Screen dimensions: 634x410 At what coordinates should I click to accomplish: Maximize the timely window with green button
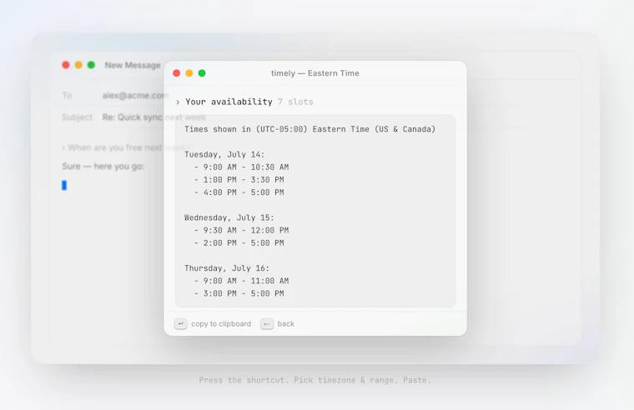(202, 73)
